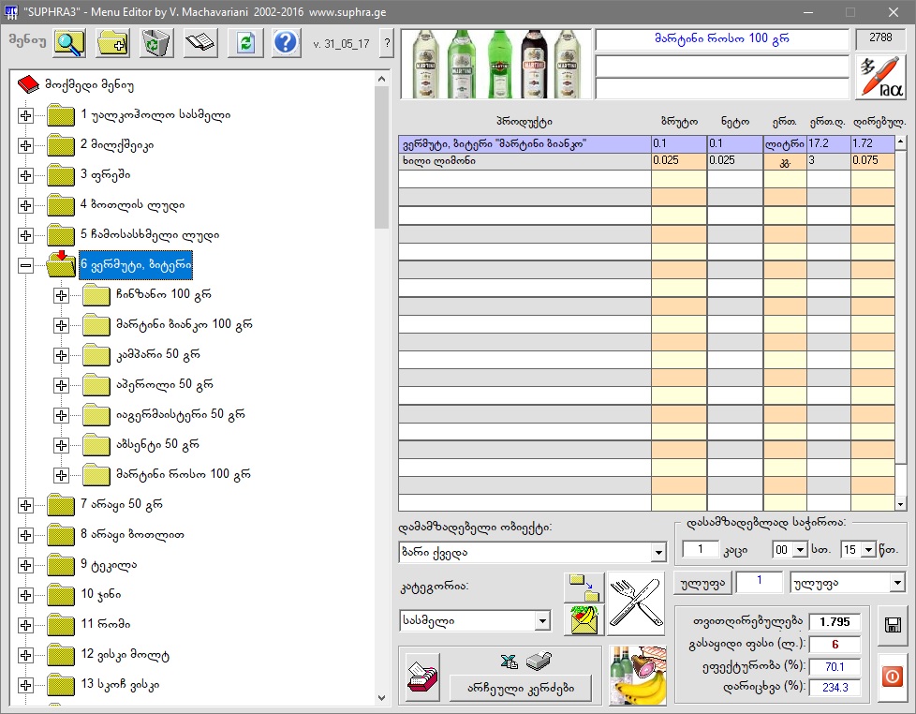Click არჩეული კერძები button
Screen dimensions: 916x714
point(521,688)
